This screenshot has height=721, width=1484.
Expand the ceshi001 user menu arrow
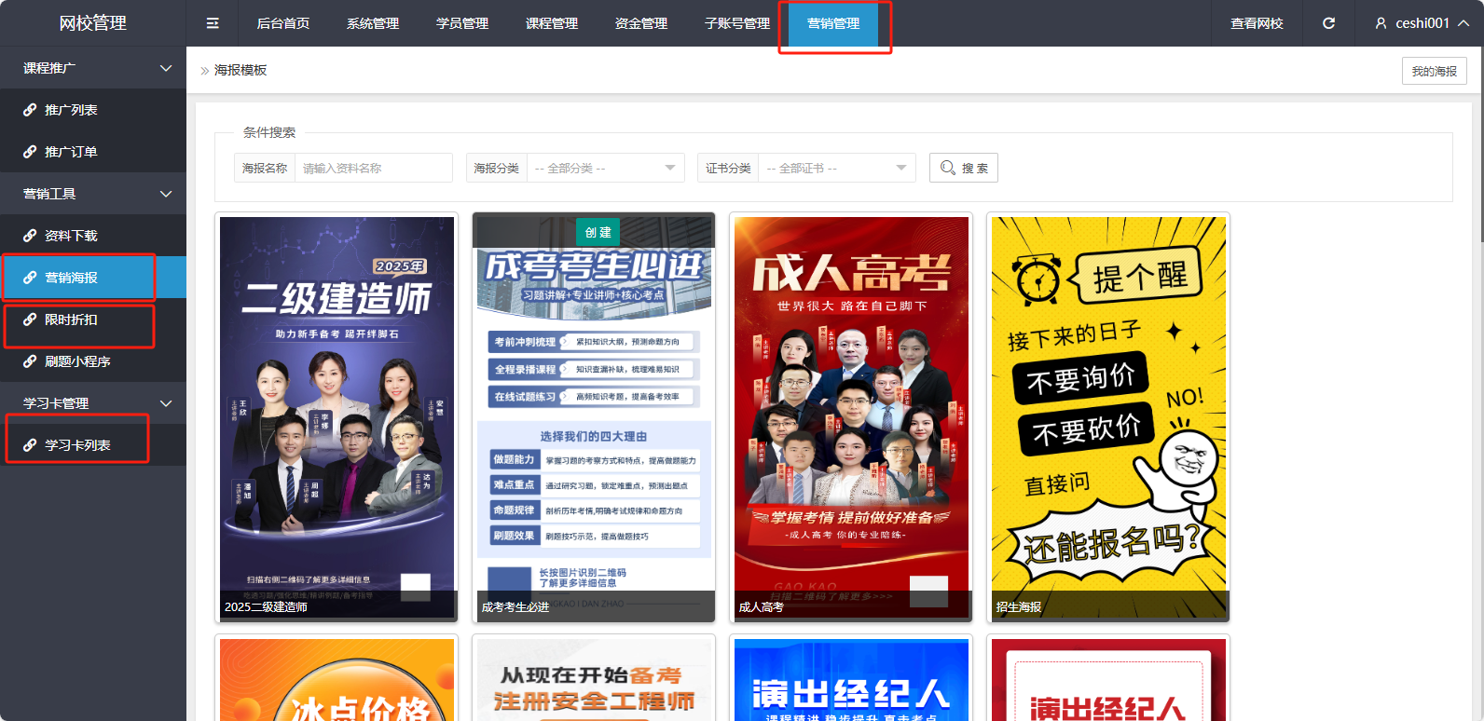coord(1463,23)
